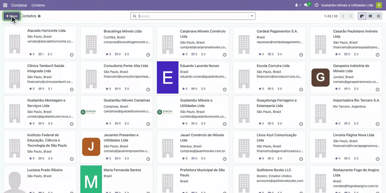The height and width of the screenshot is (193, 386).
Task: Click the search magnifier icon
Action: [134, 16]
